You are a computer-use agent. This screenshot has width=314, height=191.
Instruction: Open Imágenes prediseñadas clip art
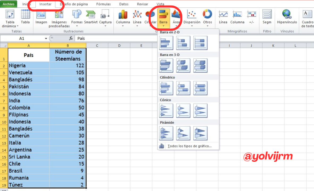[x=59, y=18]
